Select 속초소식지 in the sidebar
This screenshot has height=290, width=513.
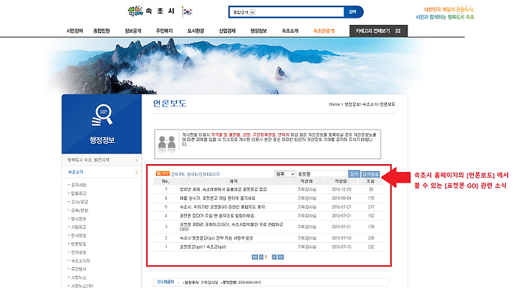tap(81, 261)
